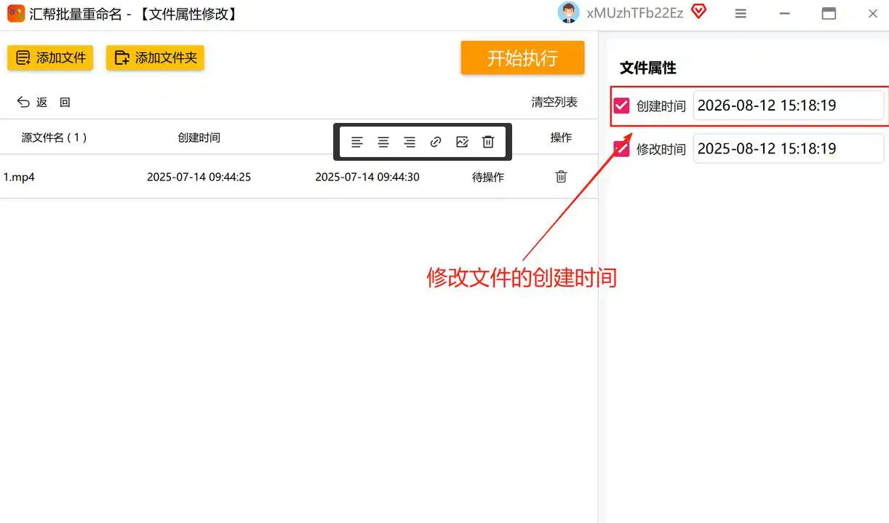Go back using the 返回 link
889x523 pixels.
(44, 103)
